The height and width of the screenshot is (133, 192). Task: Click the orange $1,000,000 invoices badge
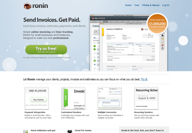[157, 24]
